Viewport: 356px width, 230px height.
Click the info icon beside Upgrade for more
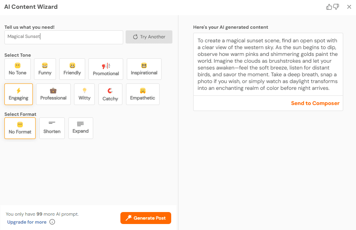click(52, 222)
